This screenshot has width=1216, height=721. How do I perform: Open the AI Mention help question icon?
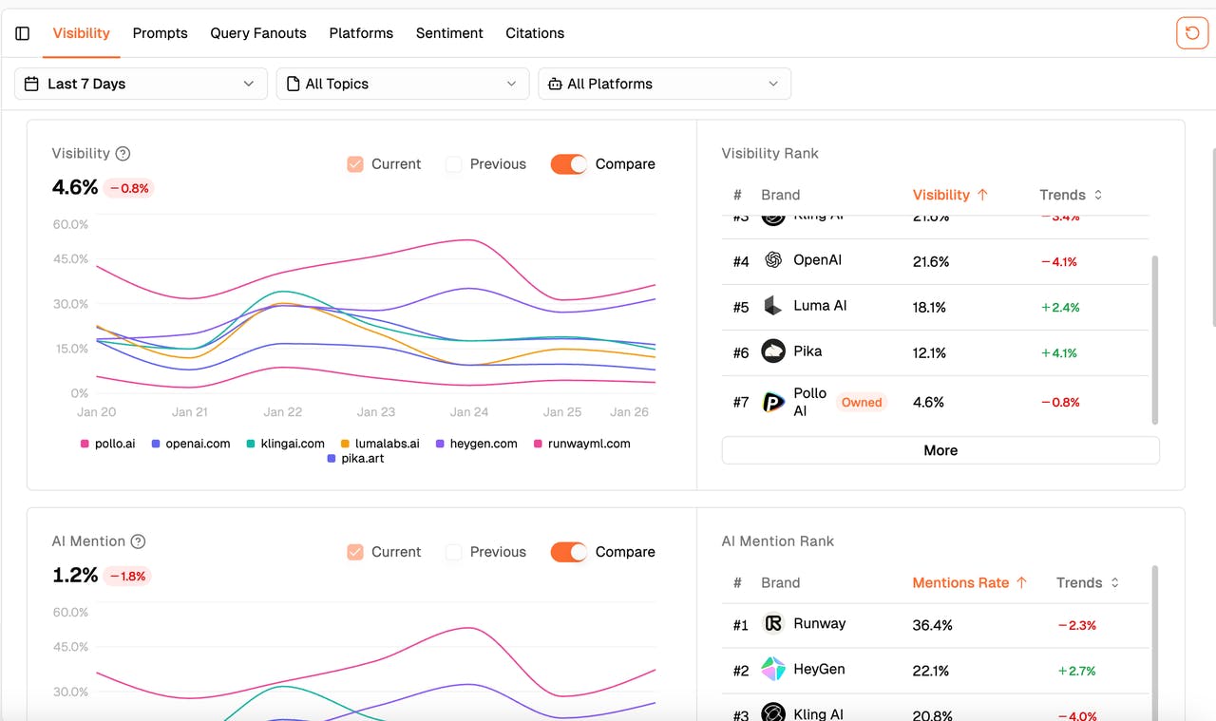click(138, 541)
